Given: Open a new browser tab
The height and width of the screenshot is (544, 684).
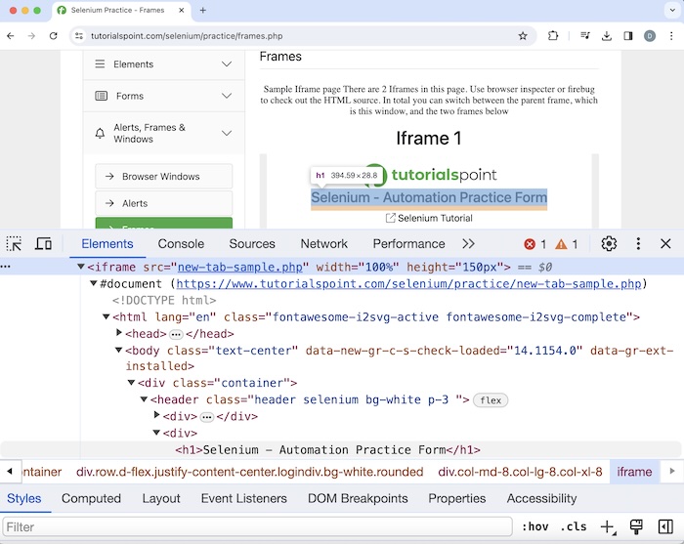Looking at the screenshot, I should (x=203, y=10).
